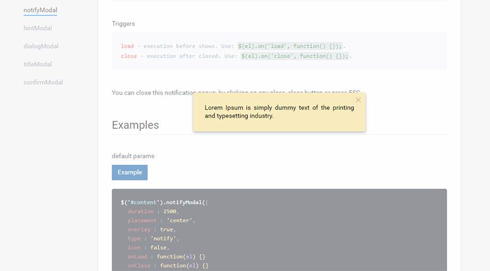Click the $('#content').notifyModal code line

[x=164, y=203]
